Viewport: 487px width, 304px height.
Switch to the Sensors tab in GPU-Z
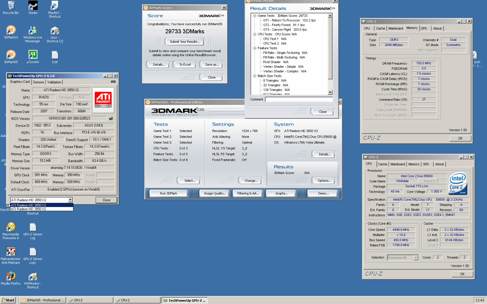(x=39, y=82)
